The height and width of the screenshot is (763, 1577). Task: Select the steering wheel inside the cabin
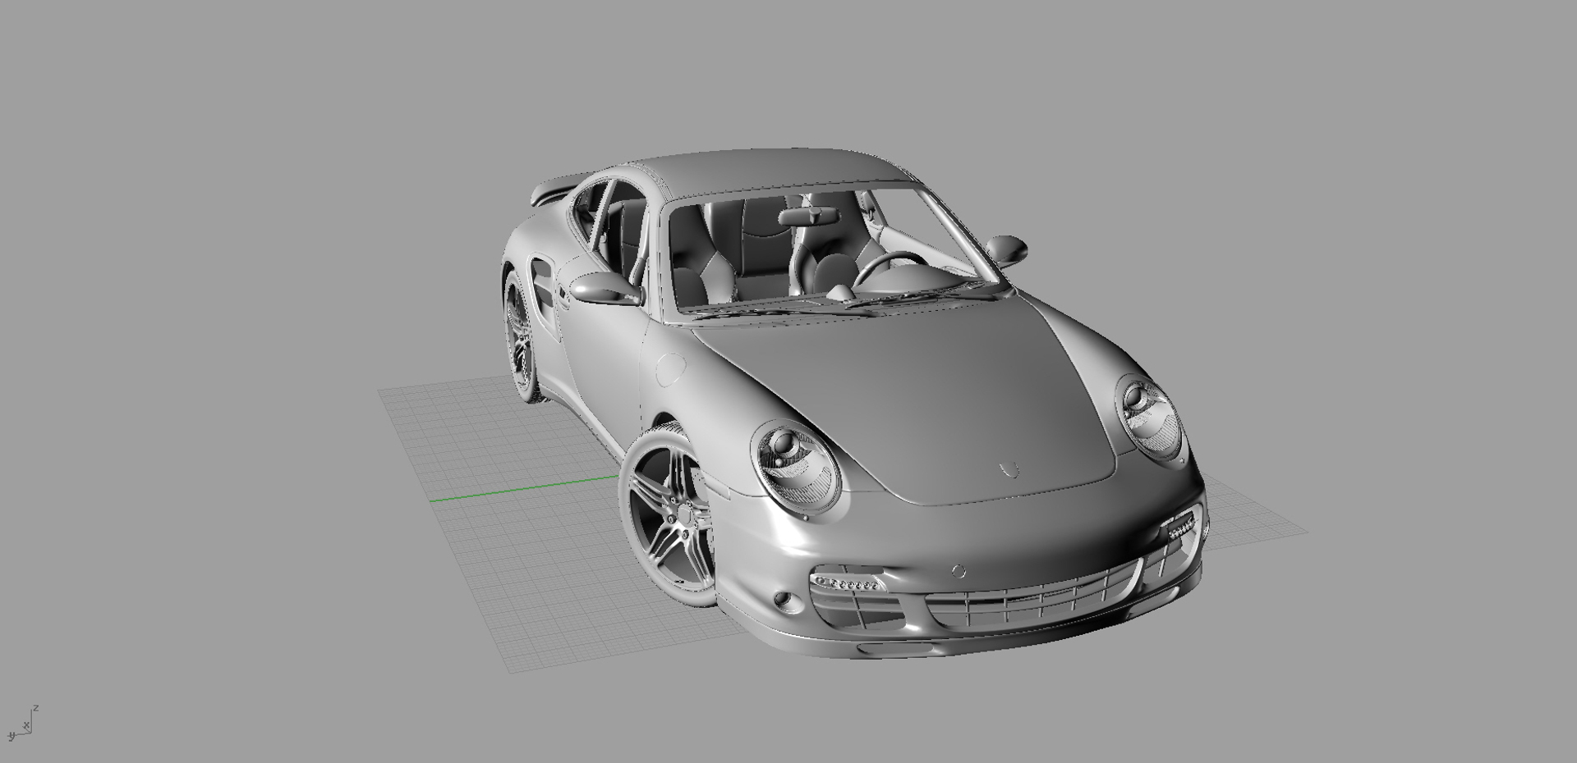888,267
